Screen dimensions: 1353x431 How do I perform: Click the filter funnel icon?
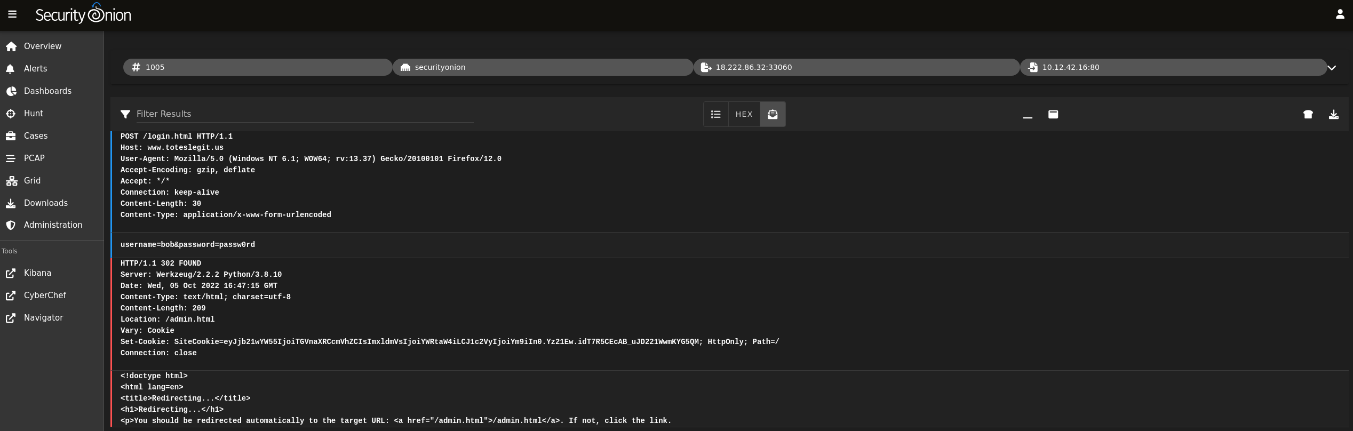click(125, 114)
